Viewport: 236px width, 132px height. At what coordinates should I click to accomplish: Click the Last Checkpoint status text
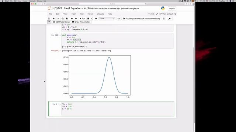(107, 8)
